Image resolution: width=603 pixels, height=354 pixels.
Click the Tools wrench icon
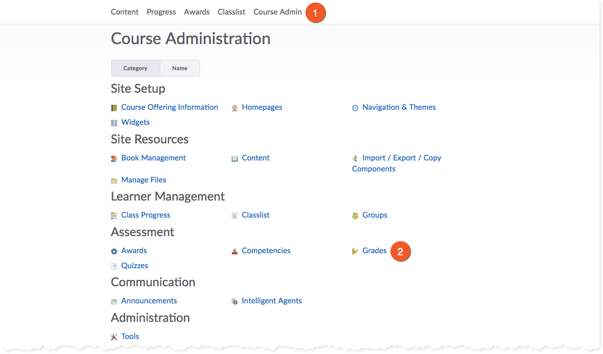pyautogui.click(x=114, y=337)
